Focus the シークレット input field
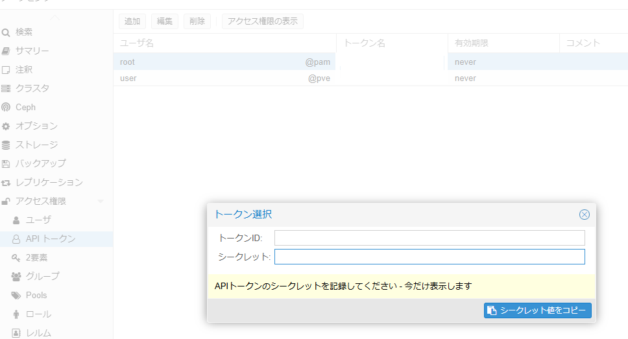The height and width of the screenshot is (339, 628). coord(429,257)
